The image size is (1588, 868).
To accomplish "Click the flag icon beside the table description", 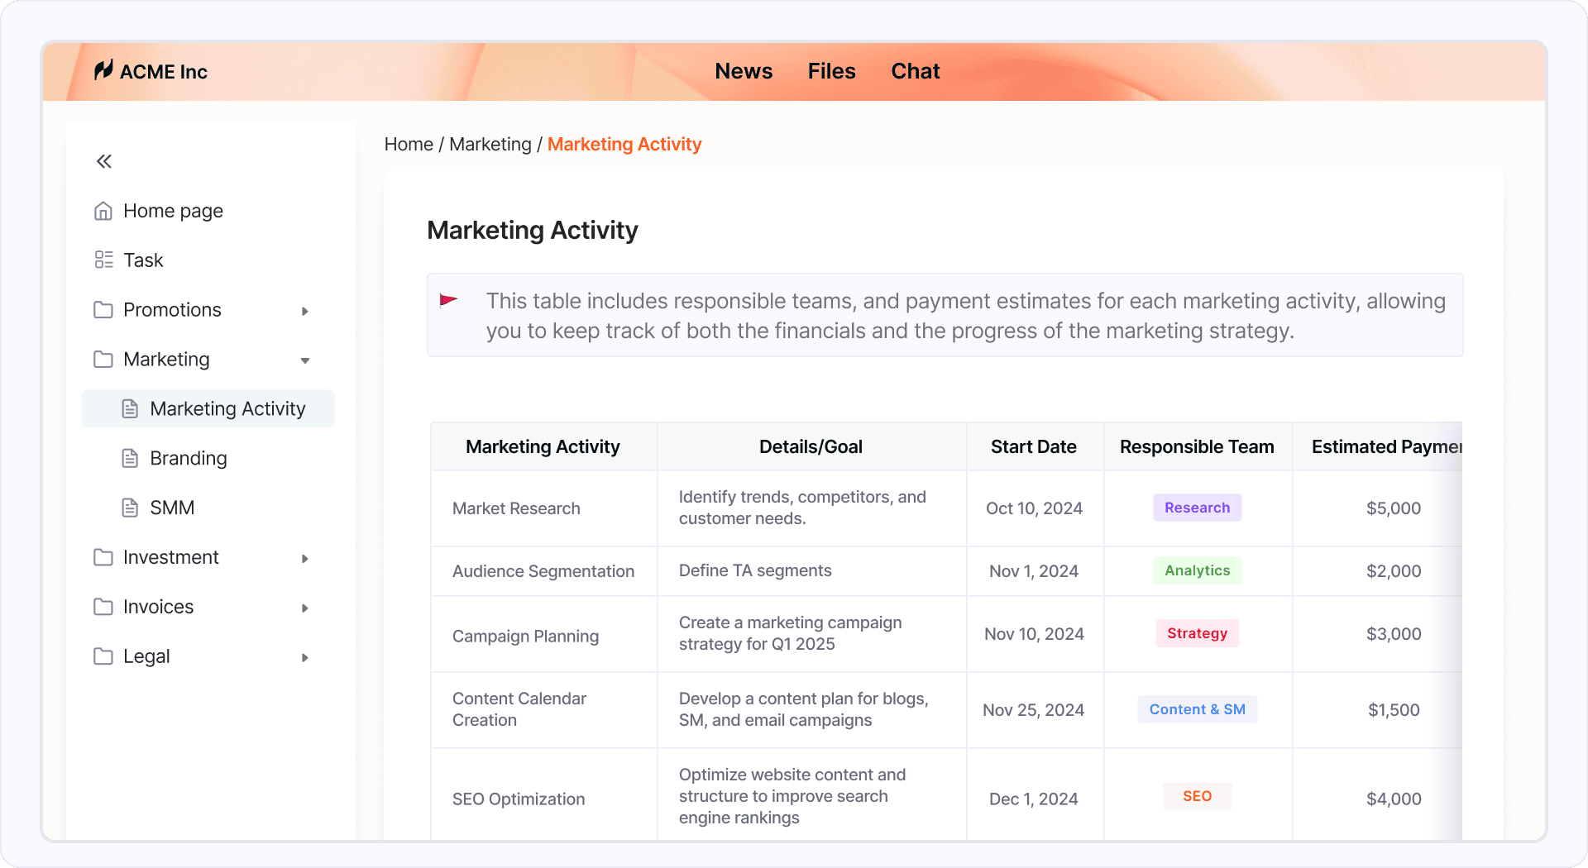I will click(x=451, y=301).
